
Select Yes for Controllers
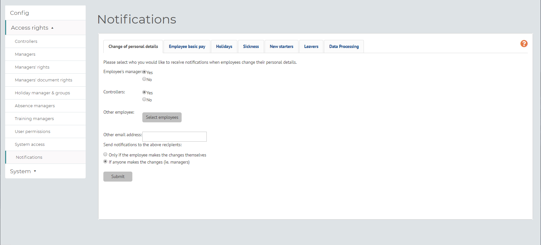point(144,92)
